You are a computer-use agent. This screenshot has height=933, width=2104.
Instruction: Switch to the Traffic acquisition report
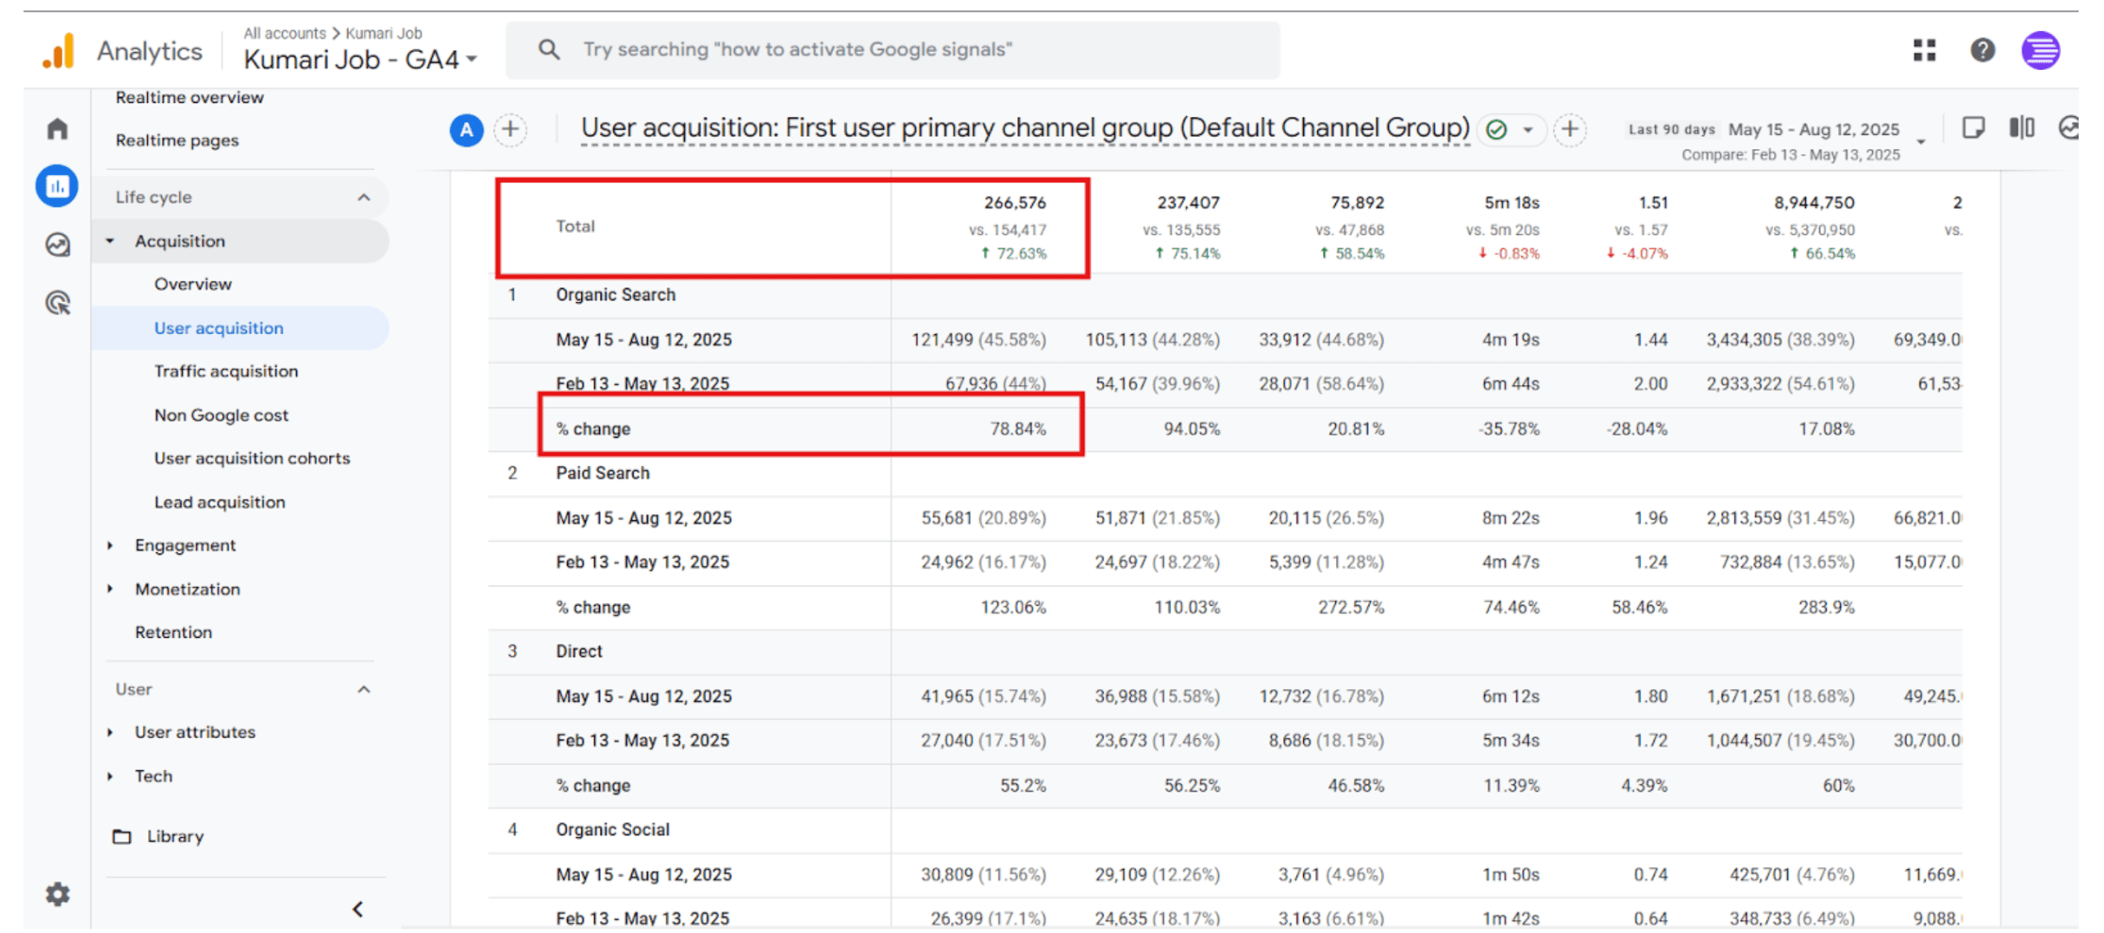coord(225,371)
